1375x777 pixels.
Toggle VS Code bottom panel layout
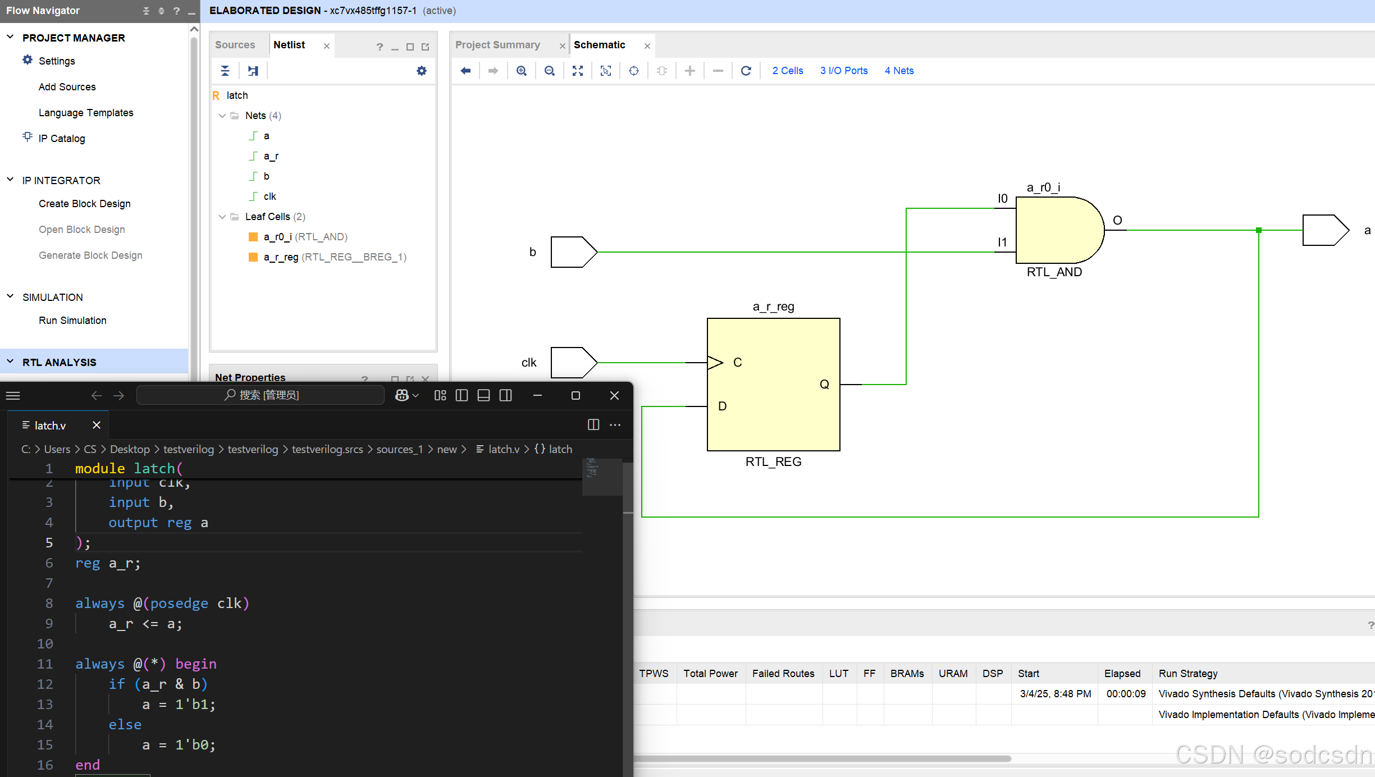[483, 396]
